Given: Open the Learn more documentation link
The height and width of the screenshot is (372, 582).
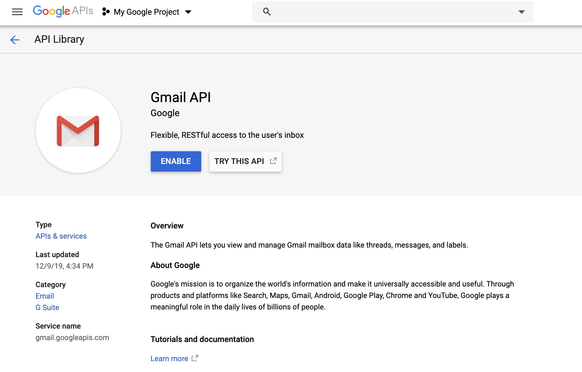Looking at the screenshot, I should [x=169, y=359].
